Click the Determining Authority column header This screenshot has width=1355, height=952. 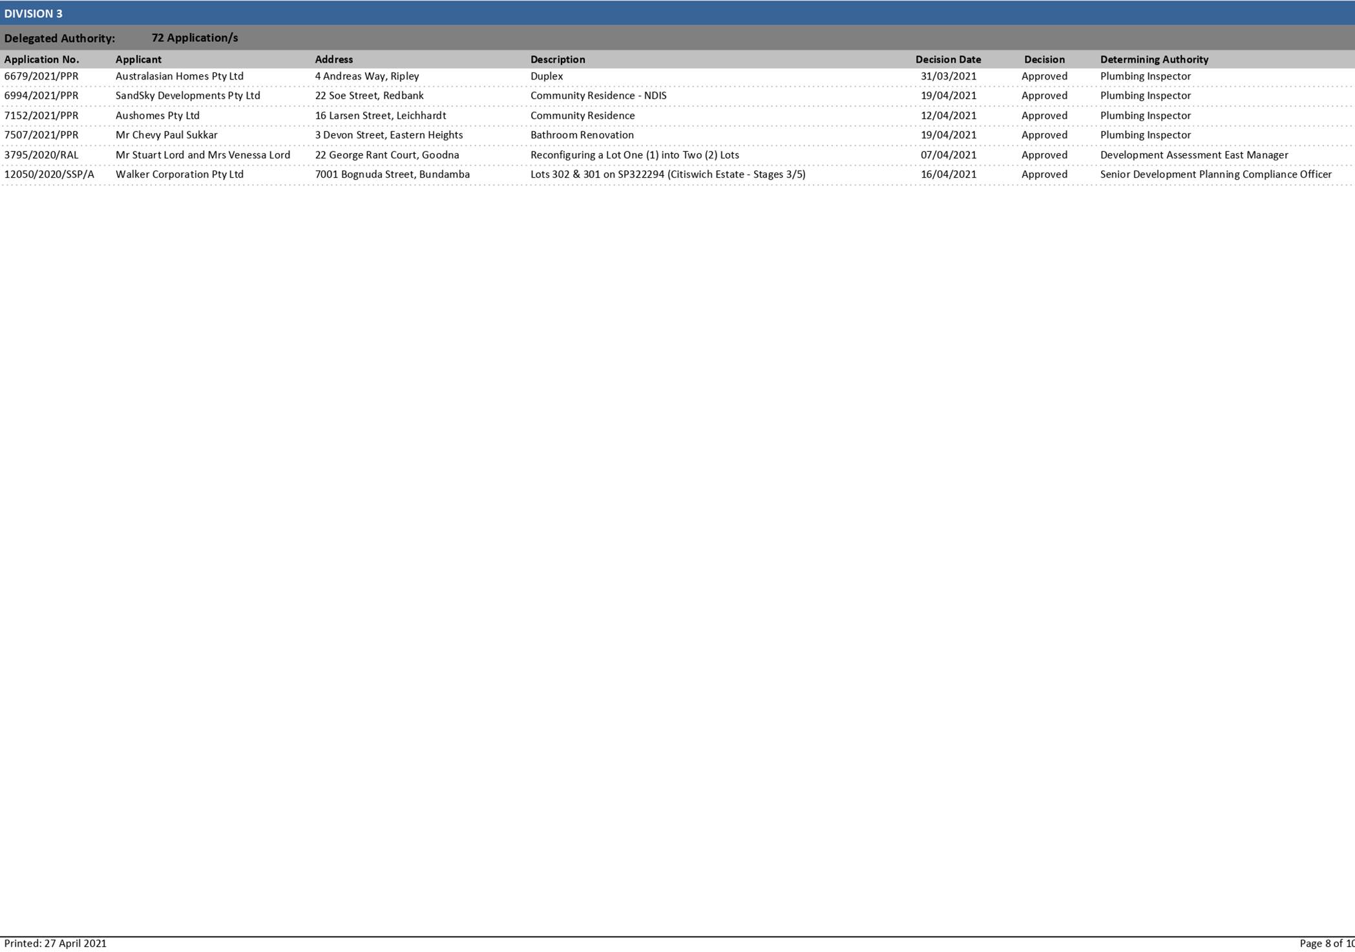pyautogui.click(x=1154, y=59)
